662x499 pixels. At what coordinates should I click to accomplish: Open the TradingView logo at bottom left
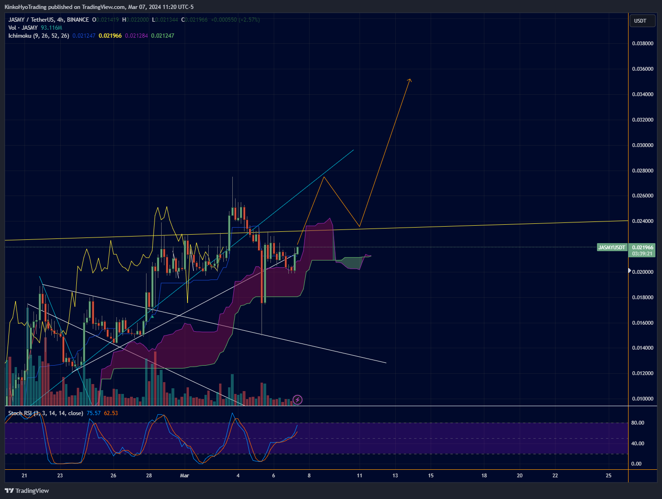tap(27, 491)
